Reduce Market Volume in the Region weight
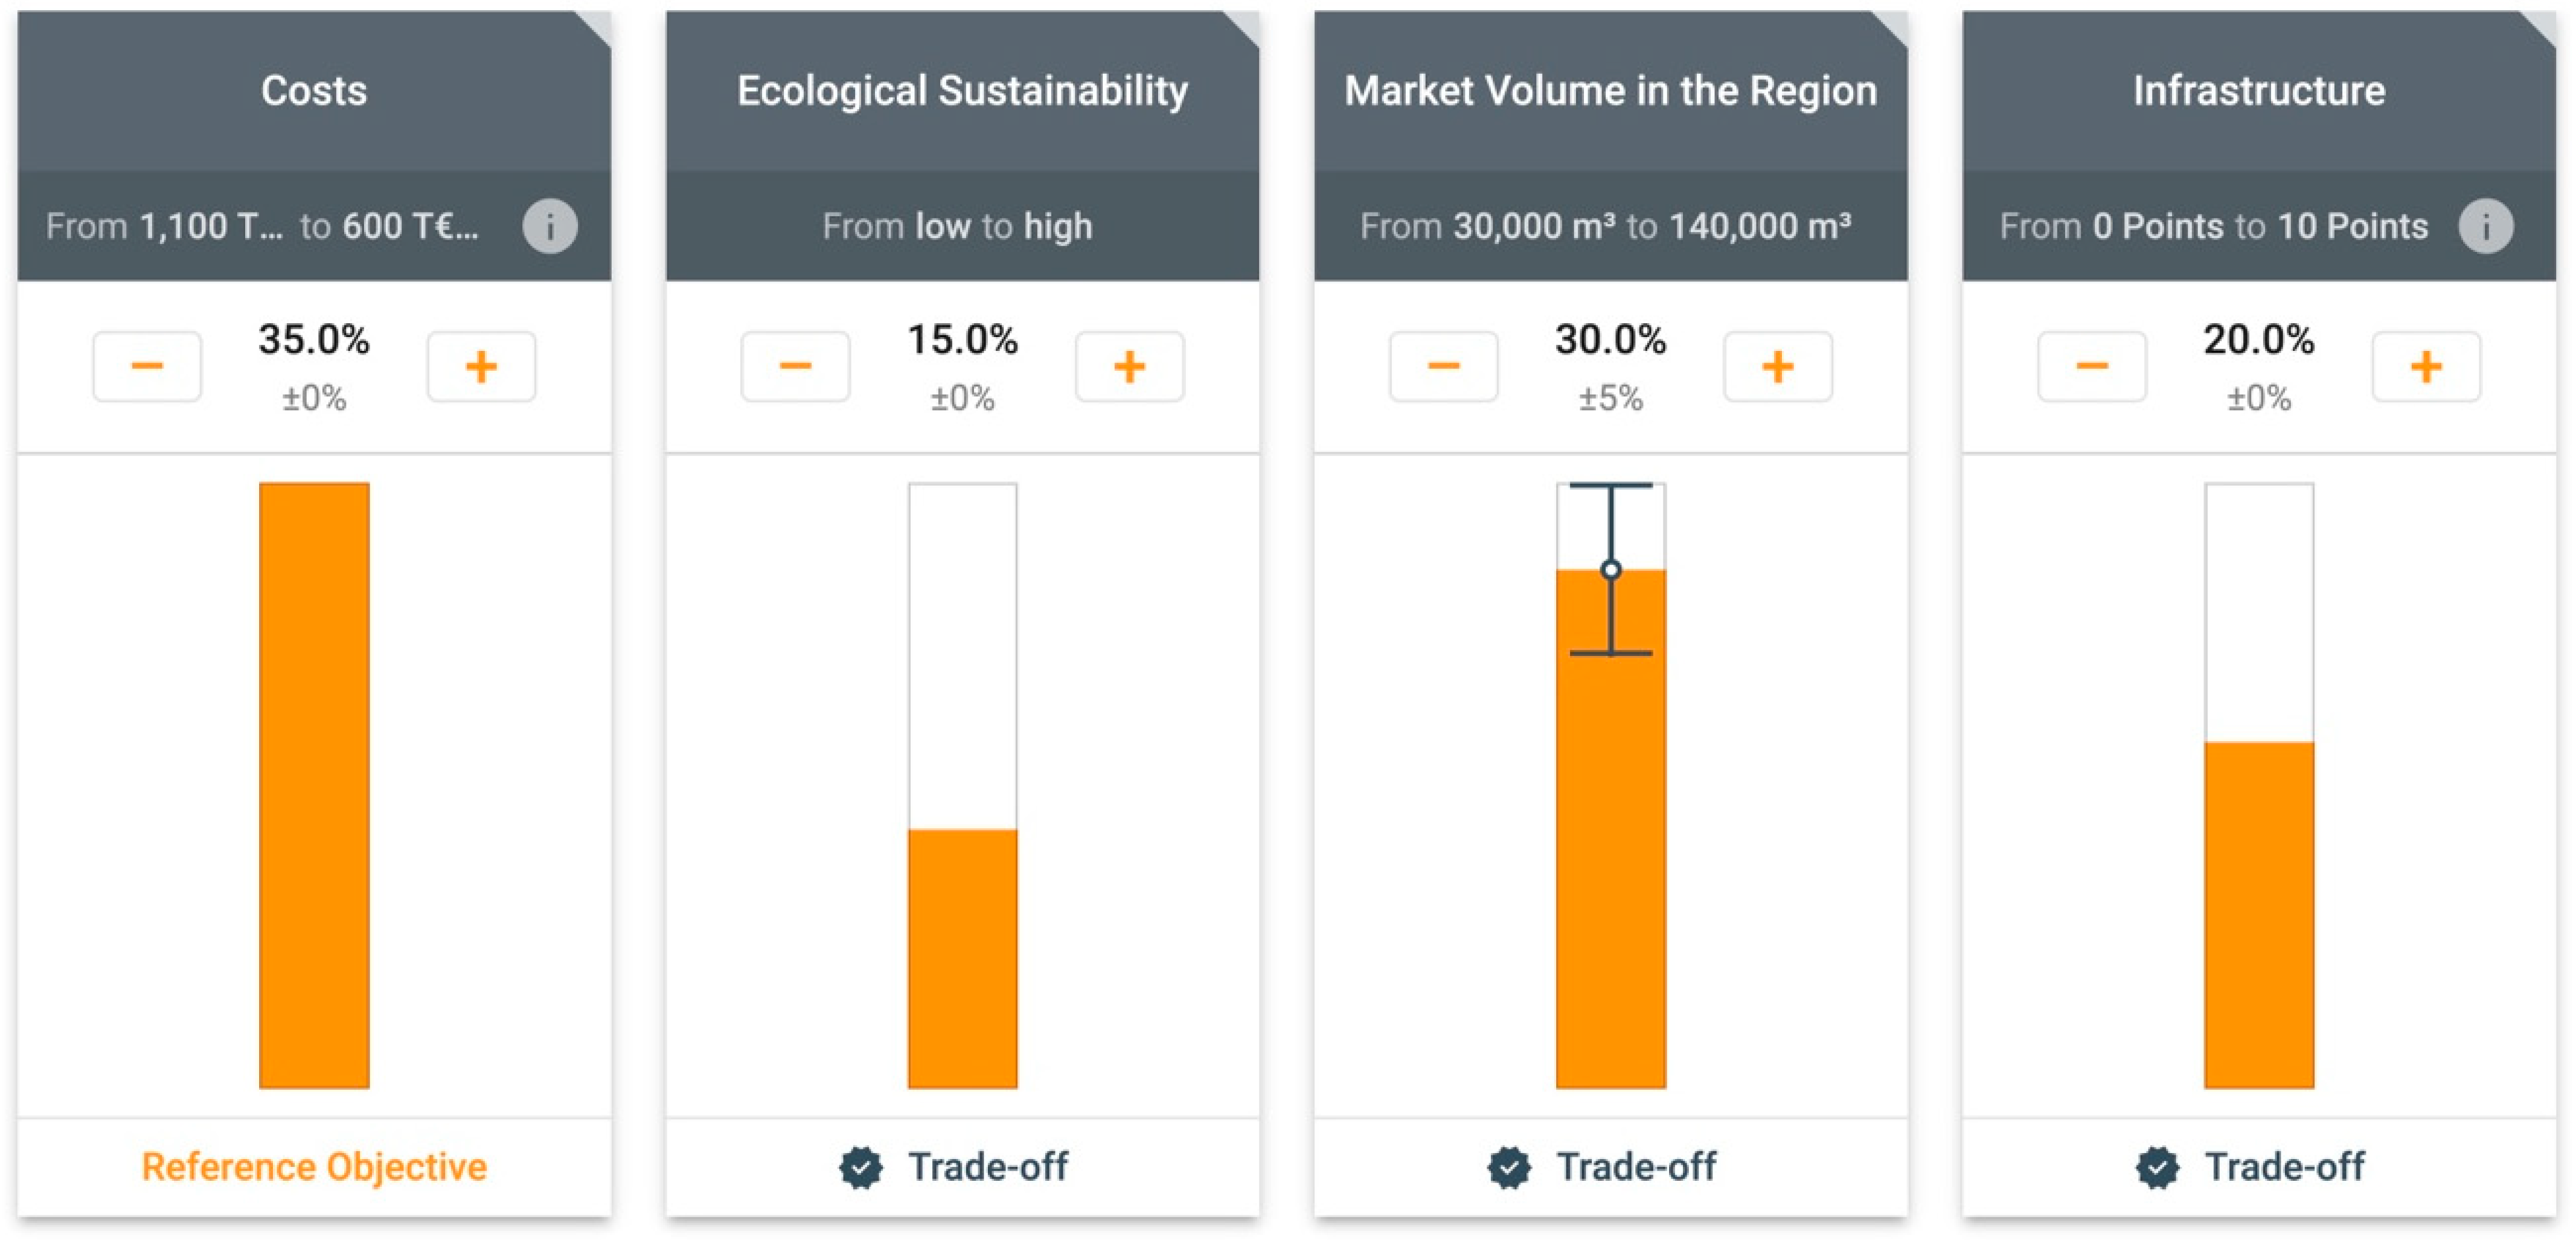The width and height of the screenshot is (2576, 1240). 1443,367
